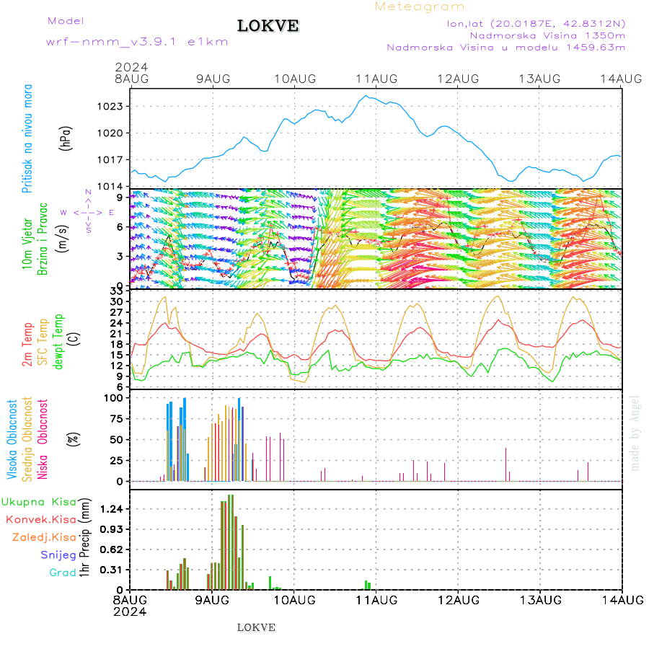
Task: Click the '10m Vjetar' wind label
Action: pos(27,244)
